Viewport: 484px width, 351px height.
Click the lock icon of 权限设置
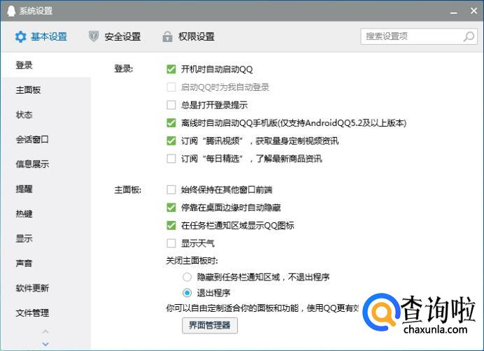pyautogui.click(x=167, y=36)
